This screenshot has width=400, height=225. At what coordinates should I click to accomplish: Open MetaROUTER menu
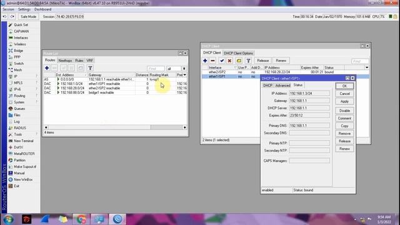click(24, 154)
